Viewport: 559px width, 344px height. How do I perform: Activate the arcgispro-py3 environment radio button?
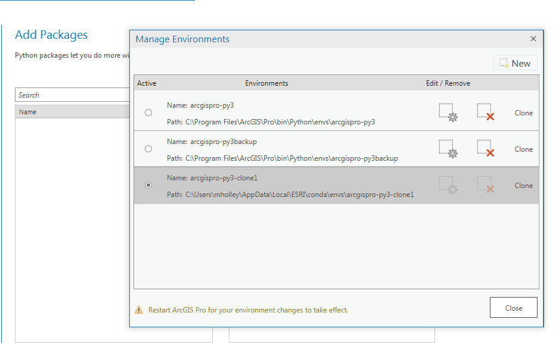pos(148,112)
